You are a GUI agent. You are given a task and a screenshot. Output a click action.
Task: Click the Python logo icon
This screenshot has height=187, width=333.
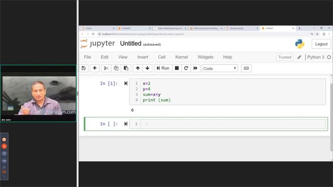tap(300, 44)
